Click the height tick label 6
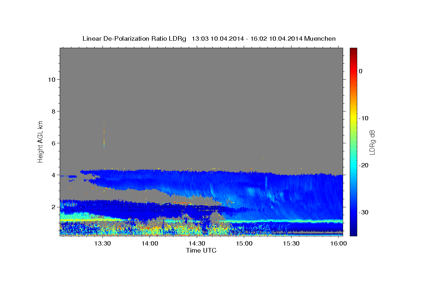Image resolution: width=424 pixels, height=283 pixels. [x=53, y=143]
